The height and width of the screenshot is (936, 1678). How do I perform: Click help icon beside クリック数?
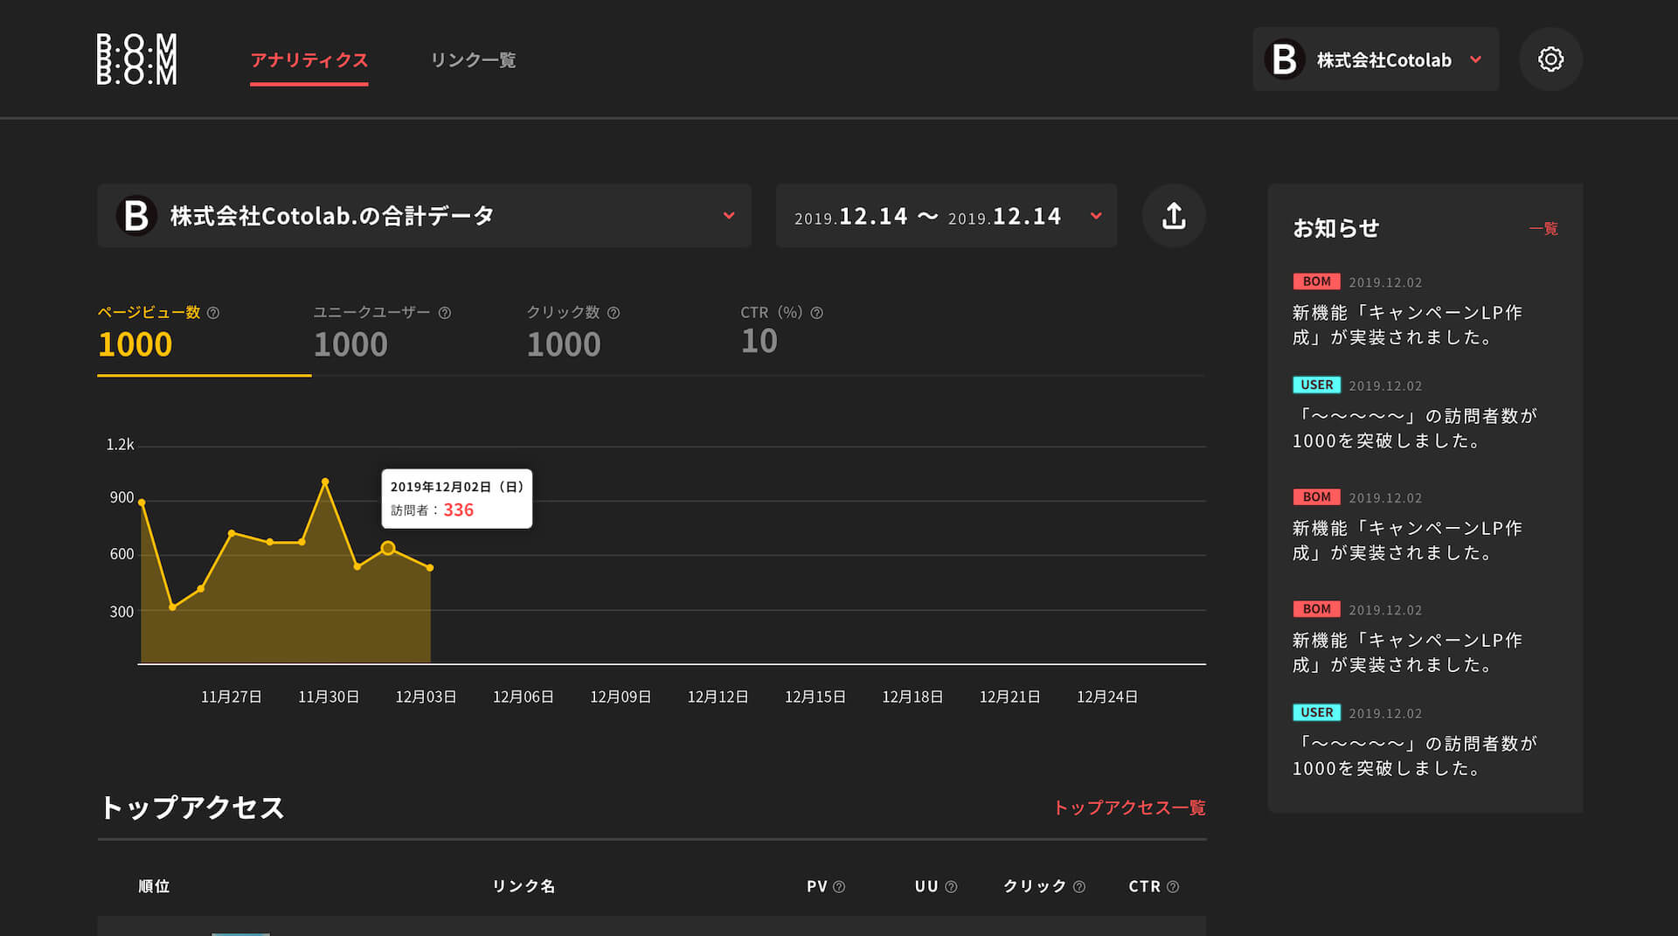click(x=614, y=313)
